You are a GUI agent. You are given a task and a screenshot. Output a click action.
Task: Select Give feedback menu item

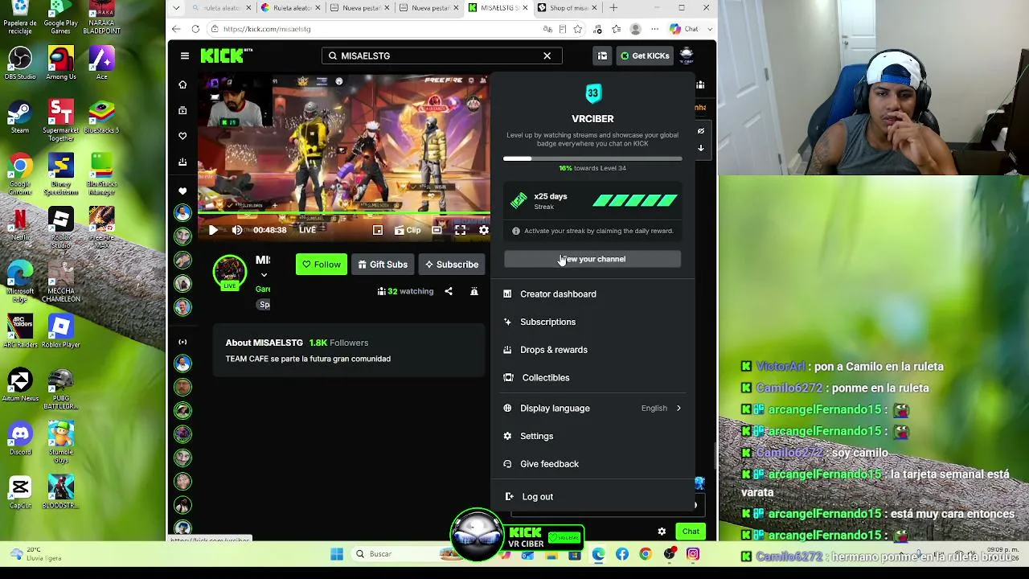click(592, 464)
